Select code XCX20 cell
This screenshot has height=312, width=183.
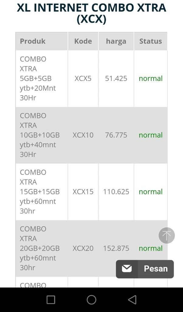[x=83, y=248]
